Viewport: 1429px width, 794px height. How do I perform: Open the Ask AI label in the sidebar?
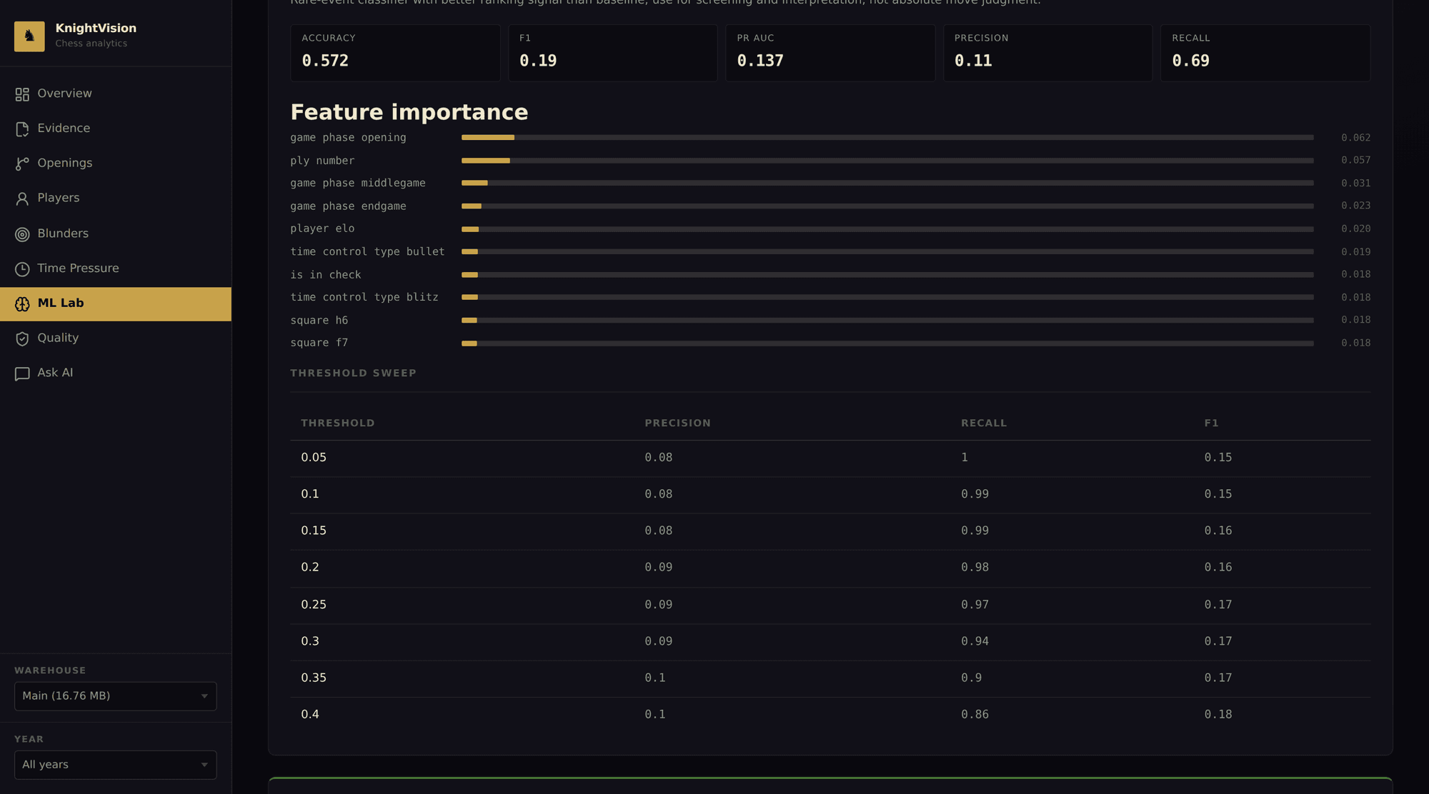tap(55, 373)
